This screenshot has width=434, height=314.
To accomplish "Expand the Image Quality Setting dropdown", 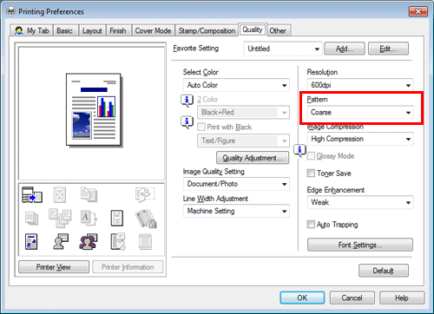I will (236, 184).
